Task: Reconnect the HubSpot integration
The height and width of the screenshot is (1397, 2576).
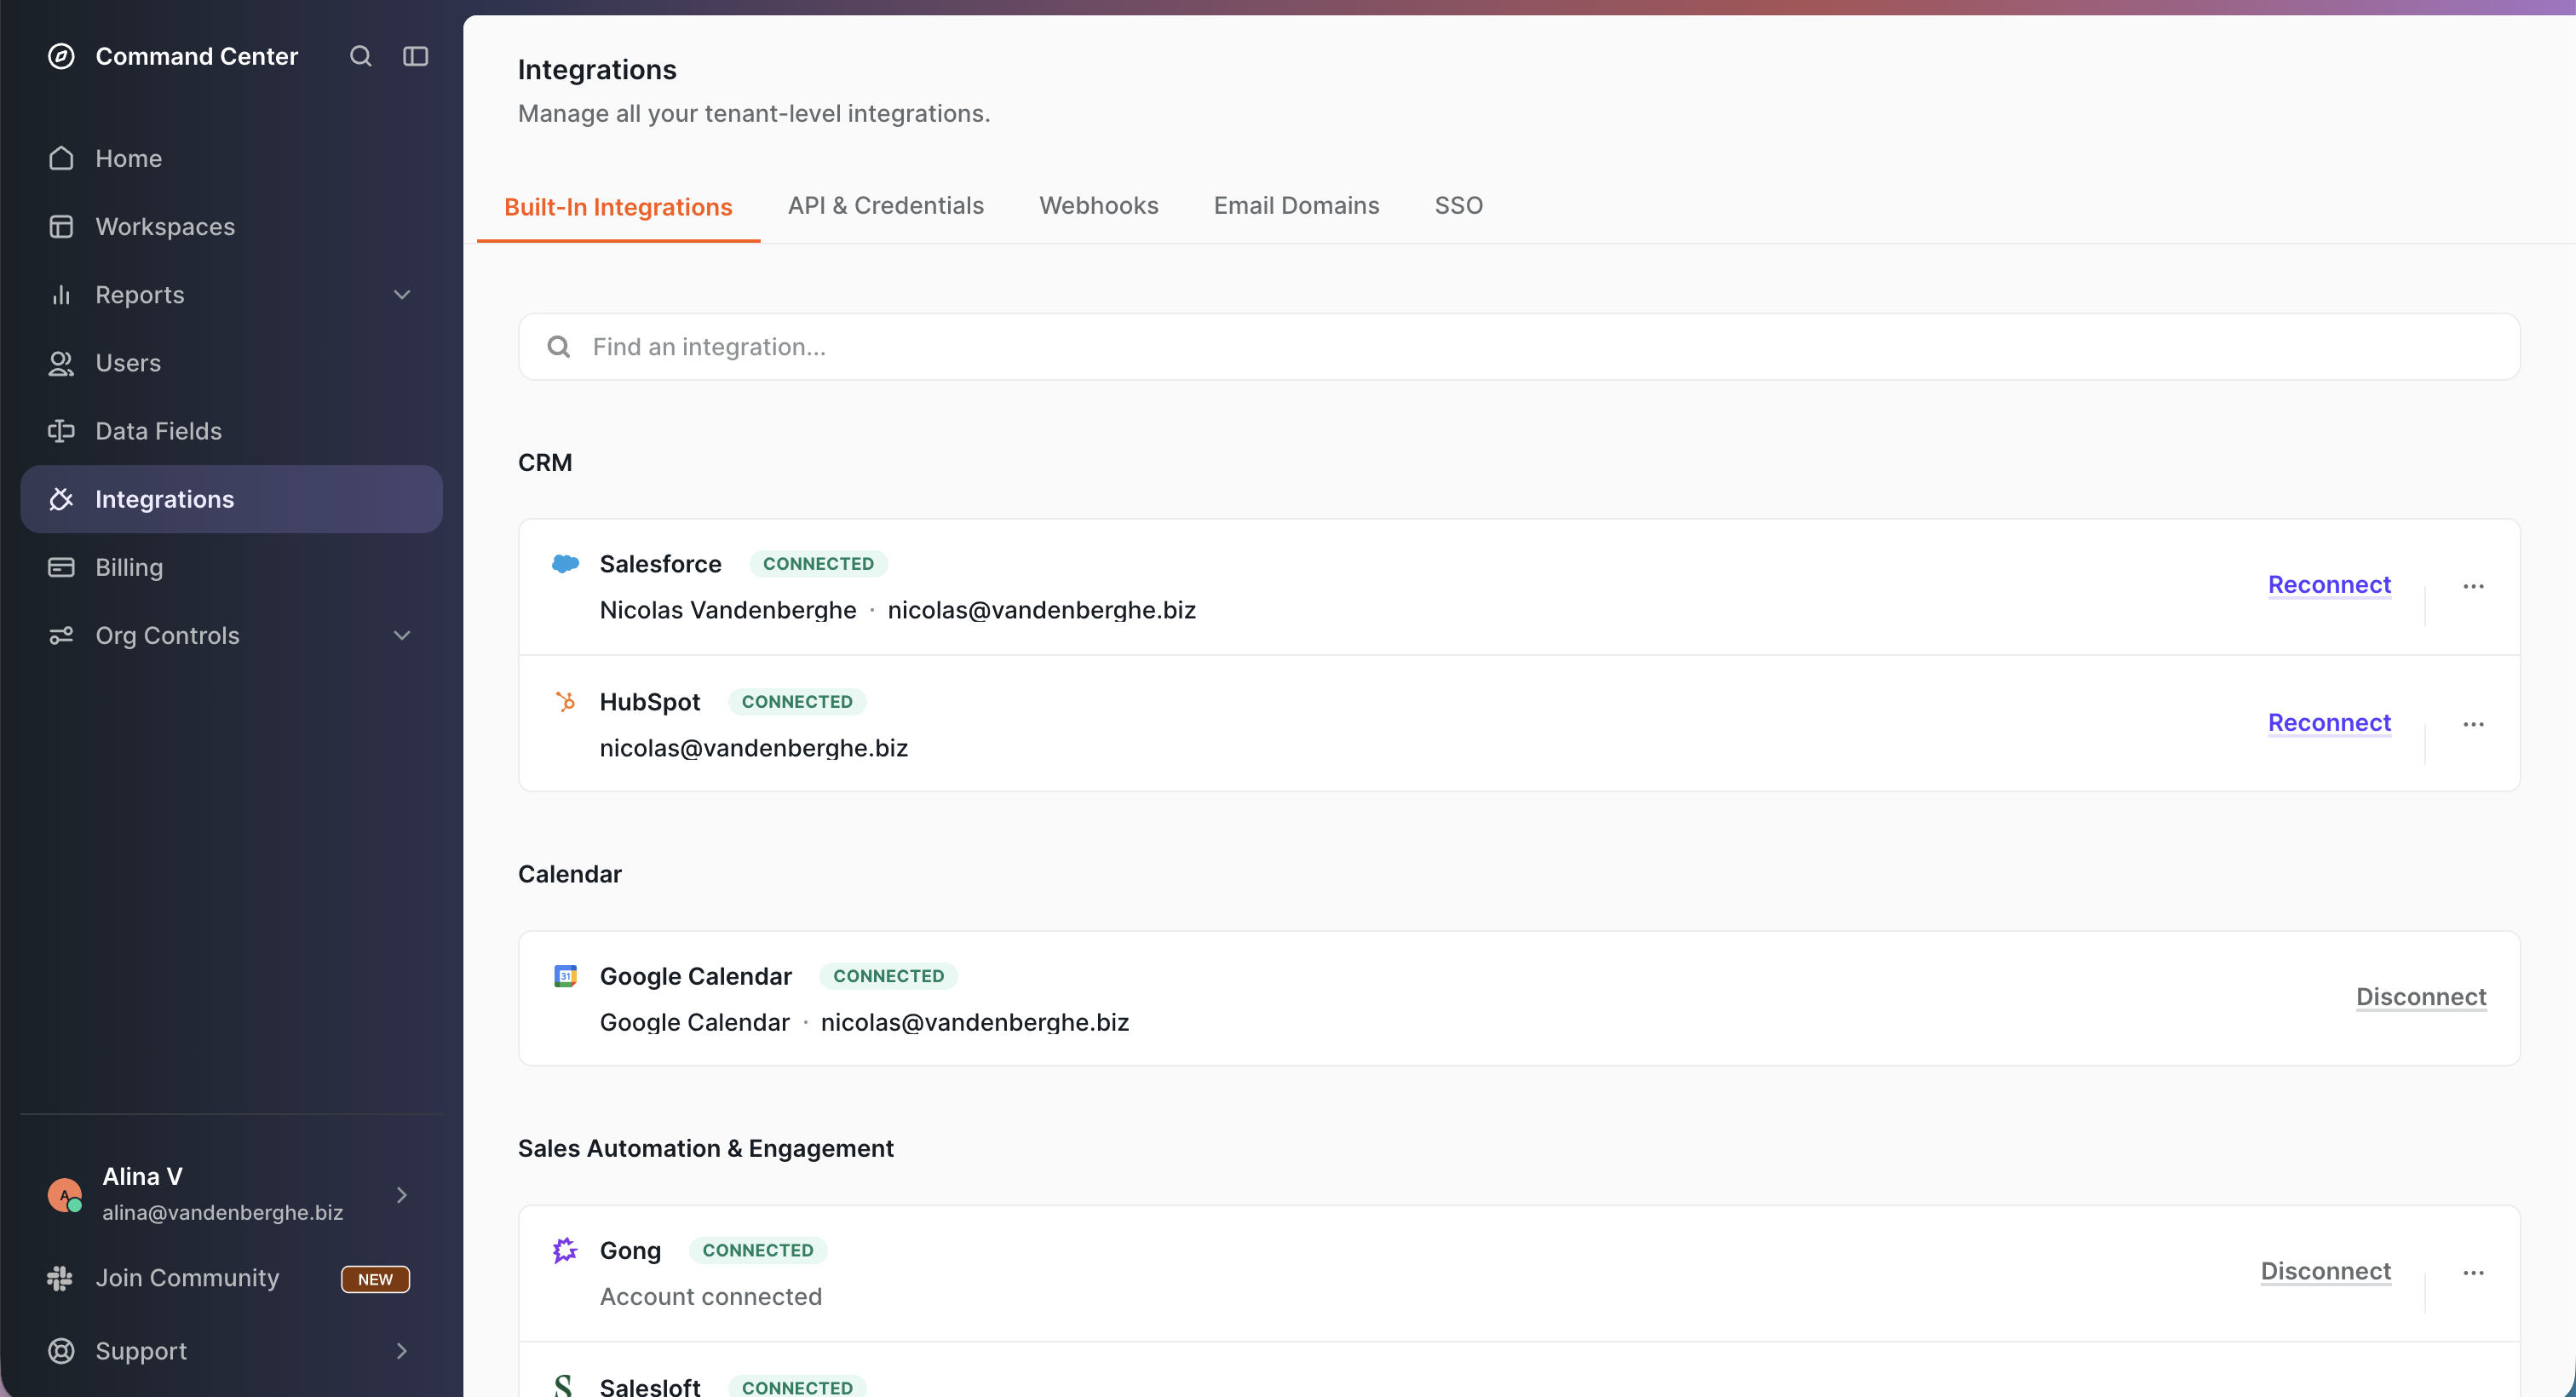Action: coord(2329,723)
